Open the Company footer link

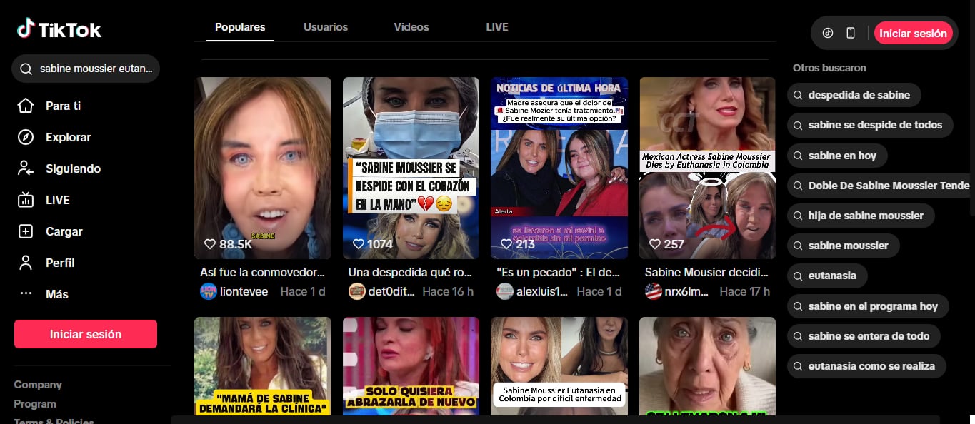tap(37, 384)
